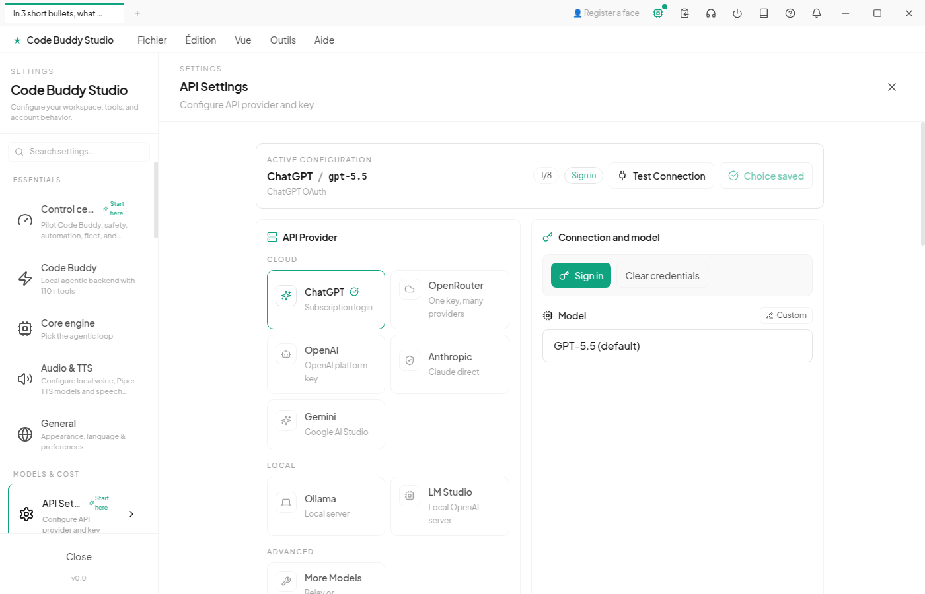Screen dimensions: 925x594
Task: Open a new tab with plus icon
Action: [137, 13]
